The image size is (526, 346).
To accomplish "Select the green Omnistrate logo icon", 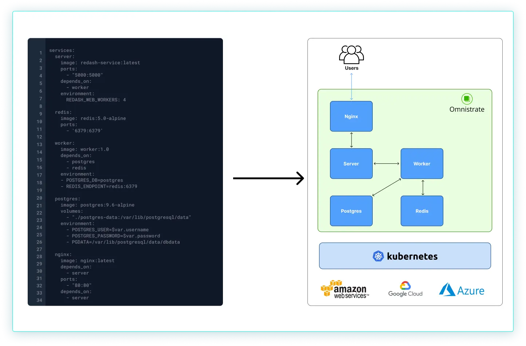I will point(467,99).
